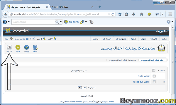The height and width of the screenshot is (105, 176).
Task: Open the Hello World! message link
Action: point(143,76)
